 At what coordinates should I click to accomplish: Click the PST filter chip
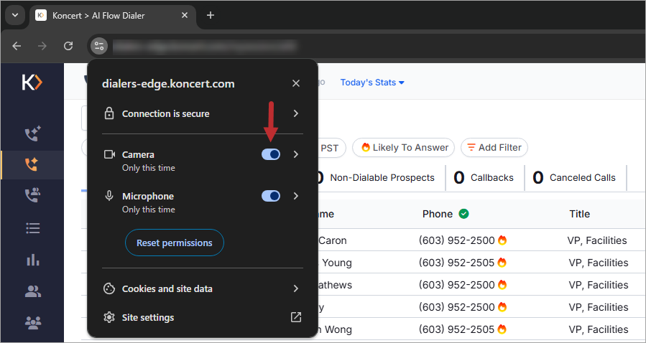pyautogui.click(x=331, y=147)
